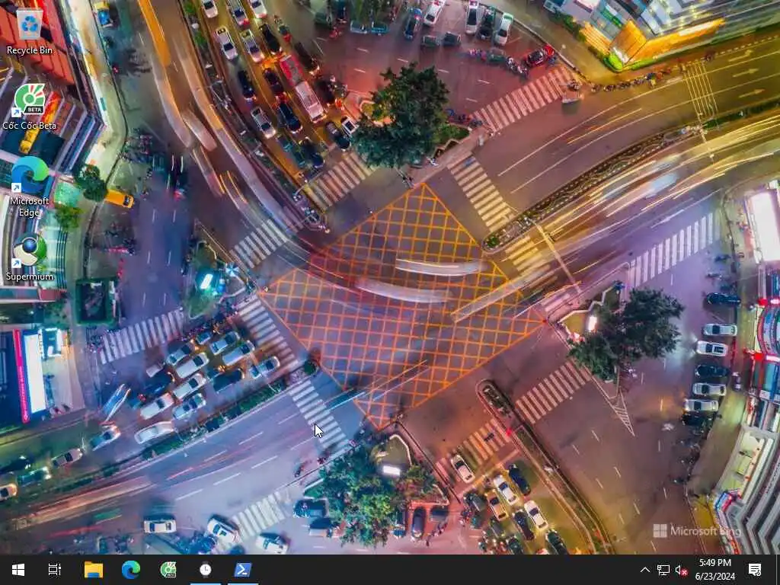This screenshot has width=780, height=585.
Task: Select the Cốc Cốc Beta desktop shortcut
Action: tap(30, 107)
